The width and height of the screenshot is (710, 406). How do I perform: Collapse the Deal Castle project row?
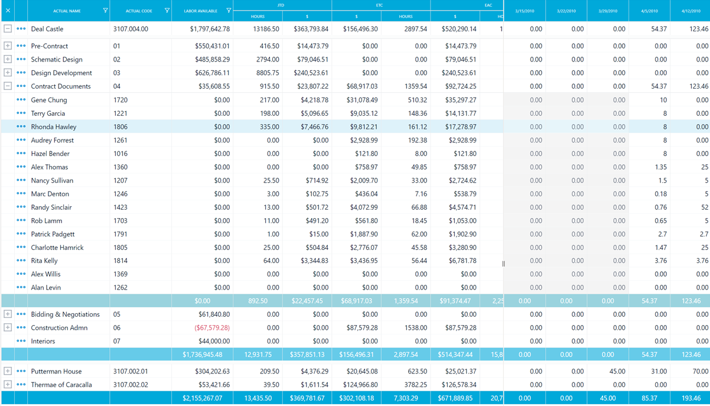8,28
